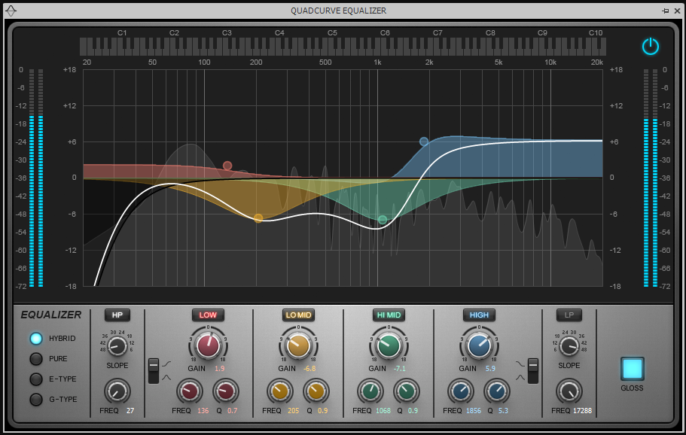Click the HP FREQ knob
This screenshot has width=686, height=435.
(x=117, y=391)
